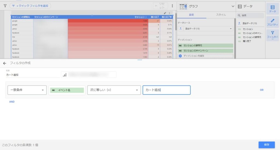
Task: Click the セッションの参照元 column header
Action: [21, 17]
